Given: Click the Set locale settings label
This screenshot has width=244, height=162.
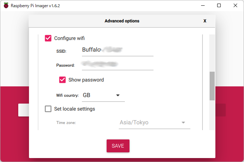Looking at the screenshot, I should (x=74, y=109).
